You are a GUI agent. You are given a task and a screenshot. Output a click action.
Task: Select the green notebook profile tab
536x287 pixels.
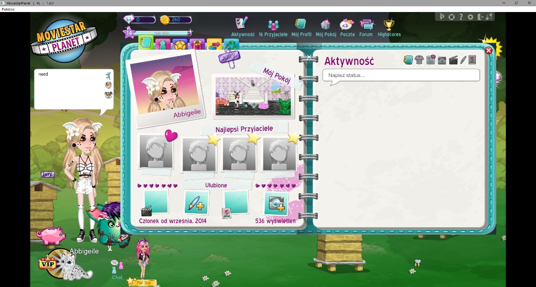point(146,42)
